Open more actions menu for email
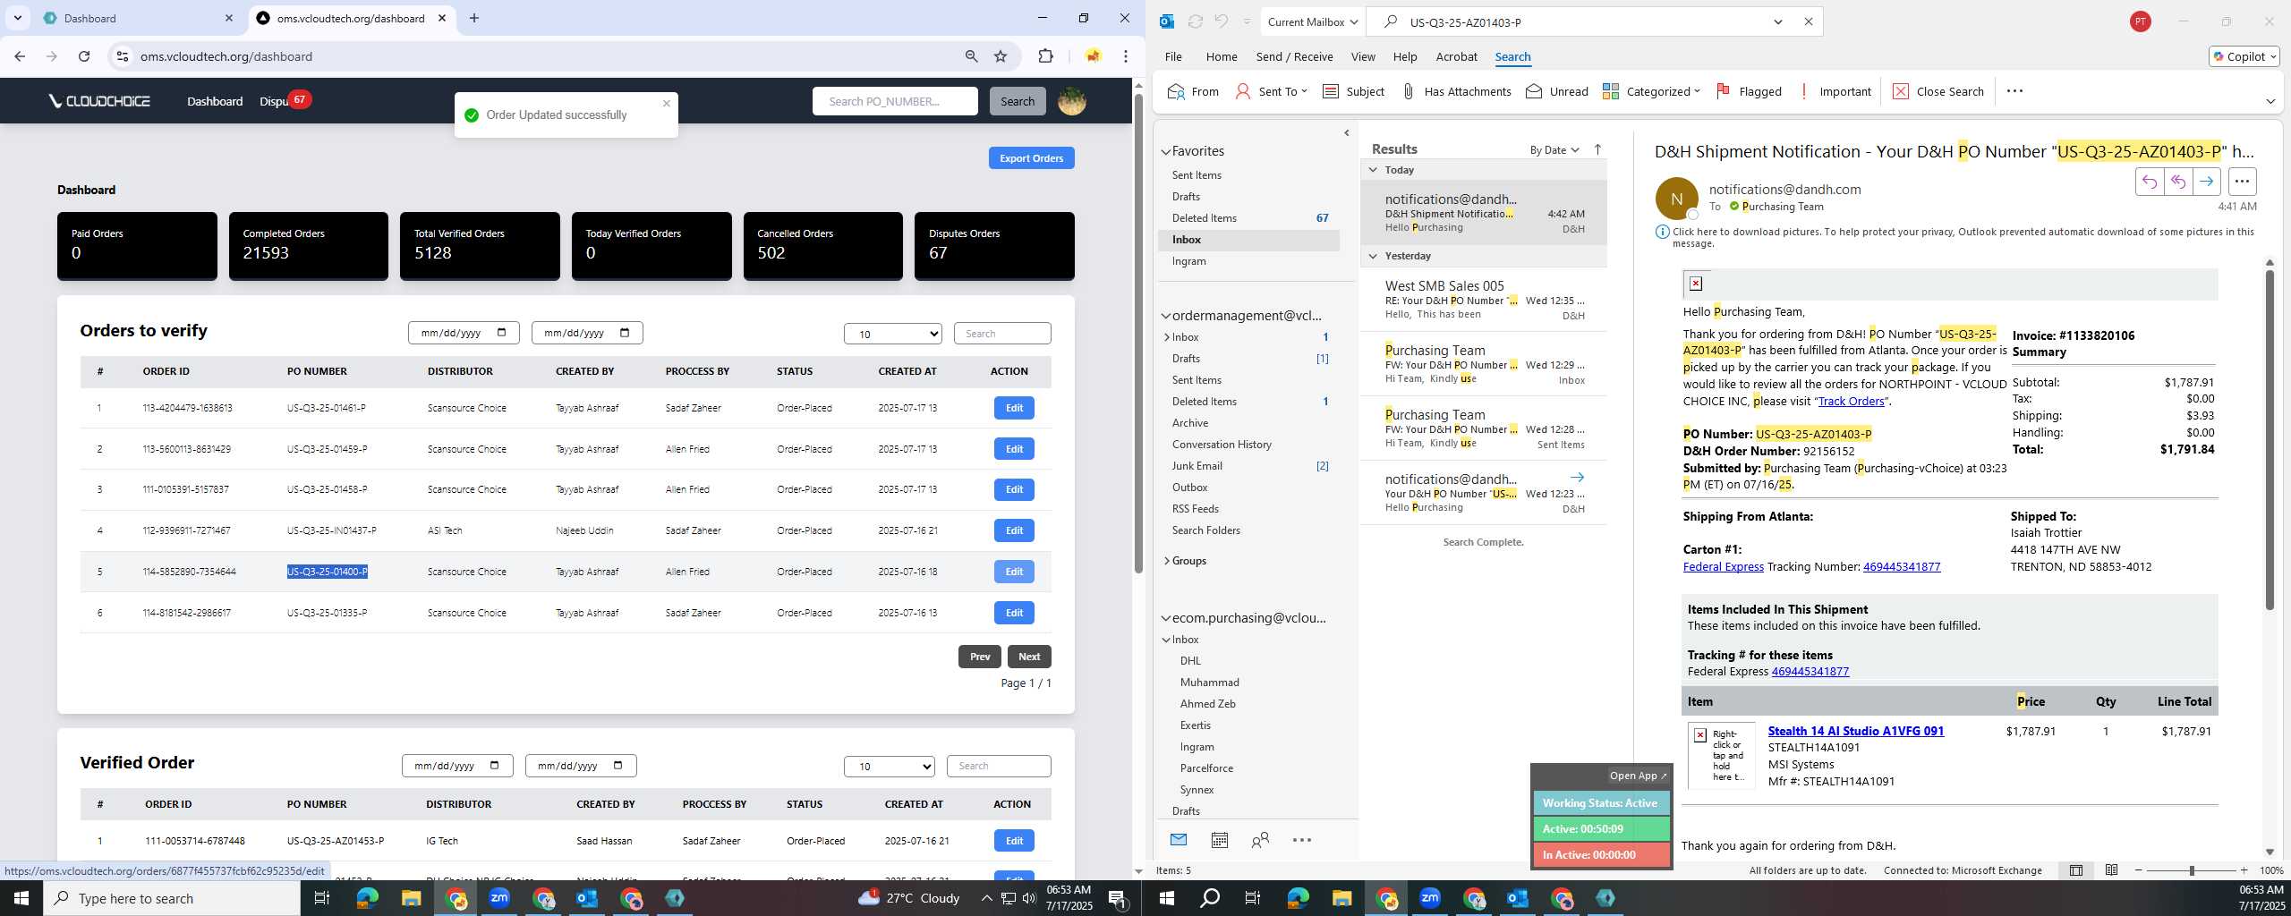Screen dimensions: 2291x916 coord(2242,182)
